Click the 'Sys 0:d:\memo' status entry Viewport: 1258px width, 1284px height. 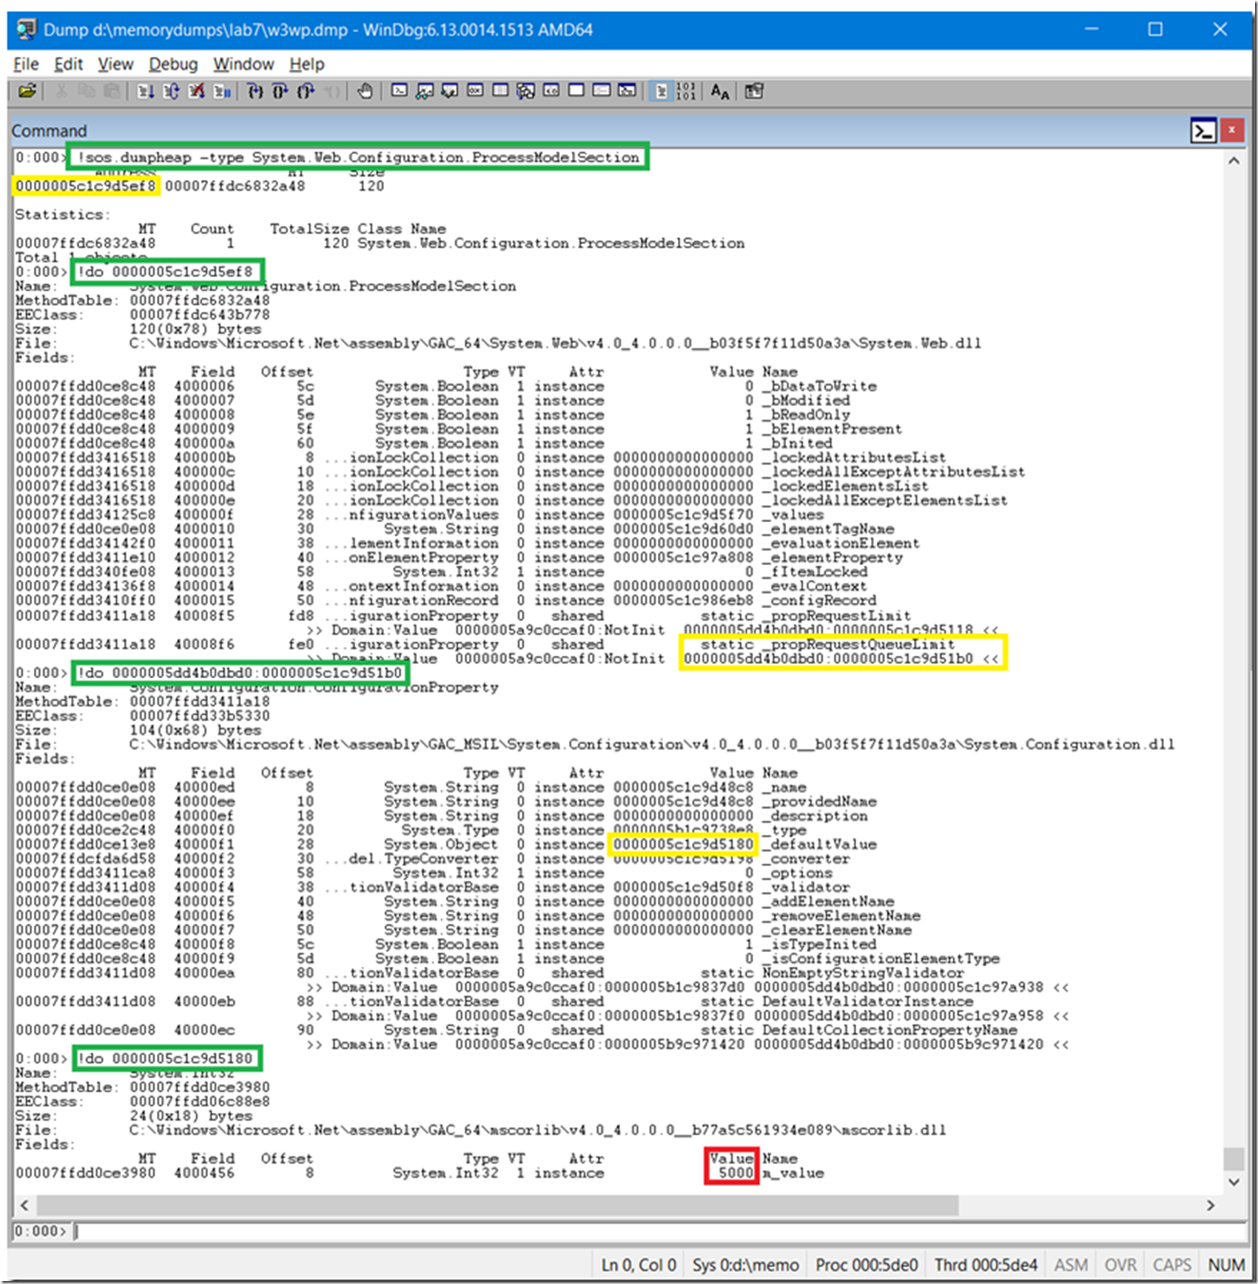745,1265
